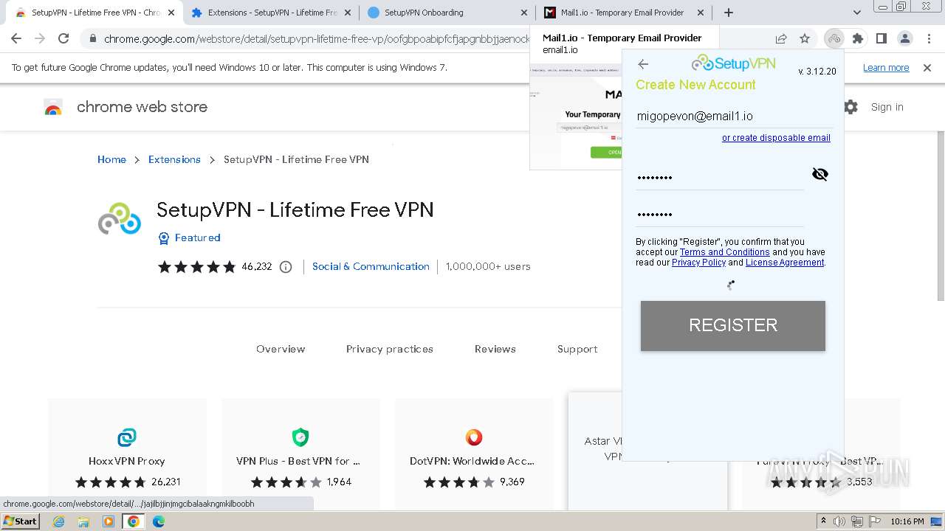Open the Privacy Policy link
The image size is (945, 531).
698,263
